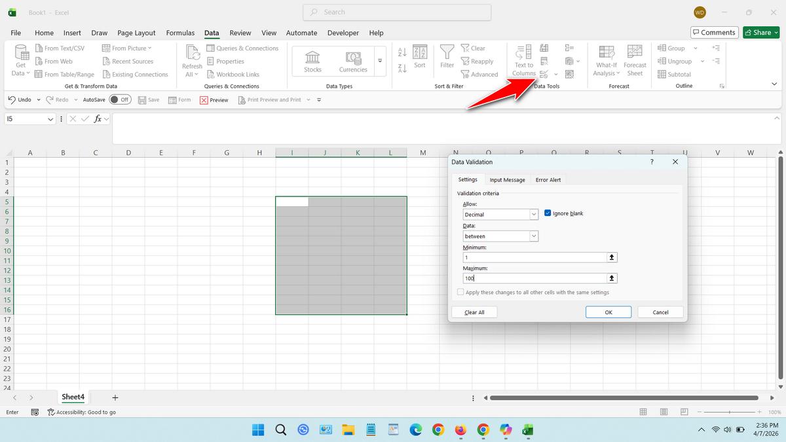Check Apply these changes to all other cells
The image size is (786, 442).
click(460, 292)
